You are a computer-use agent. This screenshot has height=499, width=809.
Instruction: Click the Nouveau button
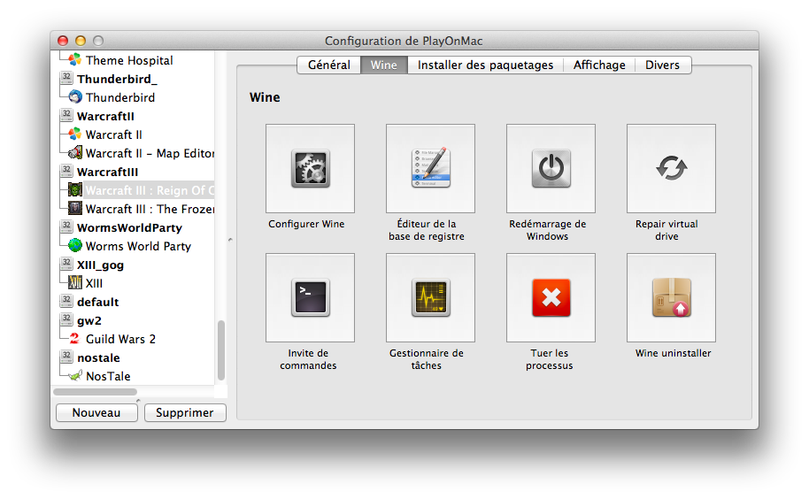96,412
